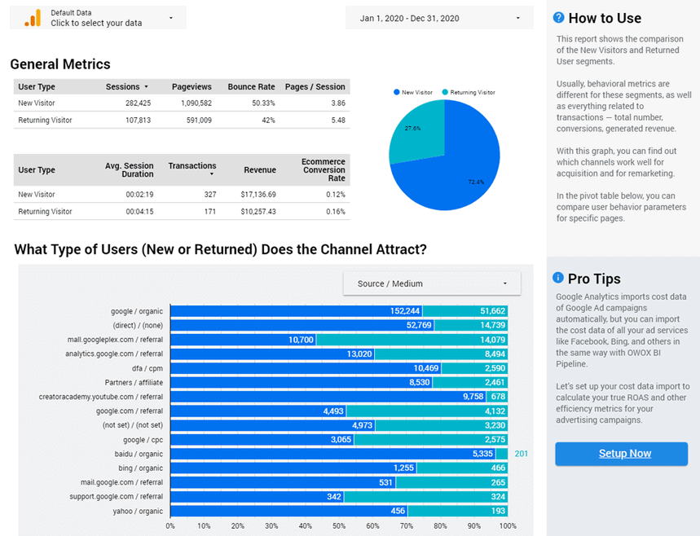The width and height of the screenshot is (700, 536).
Task: Click the pageviews value 591,009
Action: [x=199, y=120]
